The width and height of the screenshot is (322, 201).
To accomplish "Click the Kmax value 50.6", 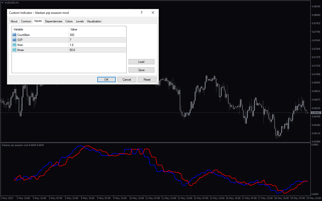I will [72, 50].
